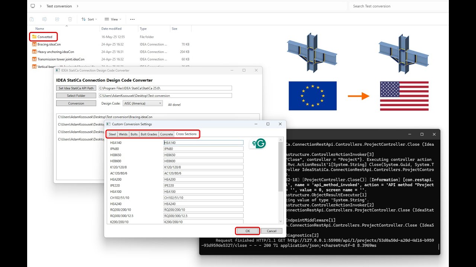Select the Transmission tower joint.ideaCon file icon
Screen dimensions: 476x267
click(x=34, y=59)
